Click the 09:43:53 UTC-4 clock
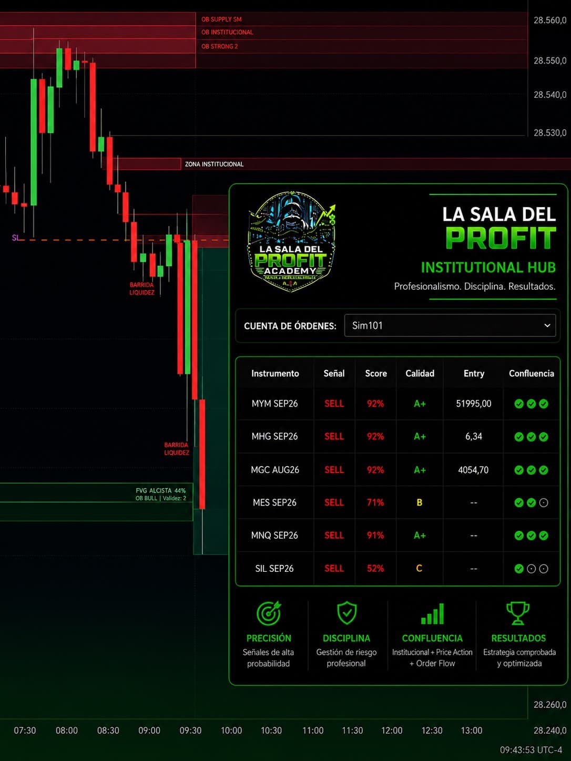 pyautogui.click(x=531, y=750)
